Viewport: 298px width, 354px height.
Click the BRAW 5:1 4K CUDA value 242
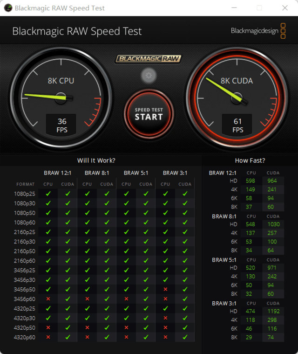[x=272, y=277]
